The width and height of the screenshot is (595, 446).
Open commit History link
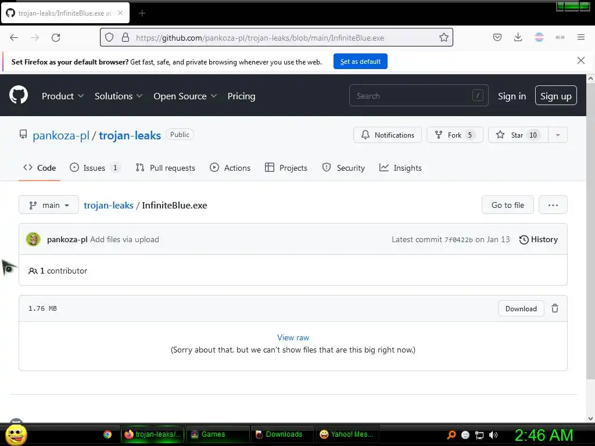(539, 240)
